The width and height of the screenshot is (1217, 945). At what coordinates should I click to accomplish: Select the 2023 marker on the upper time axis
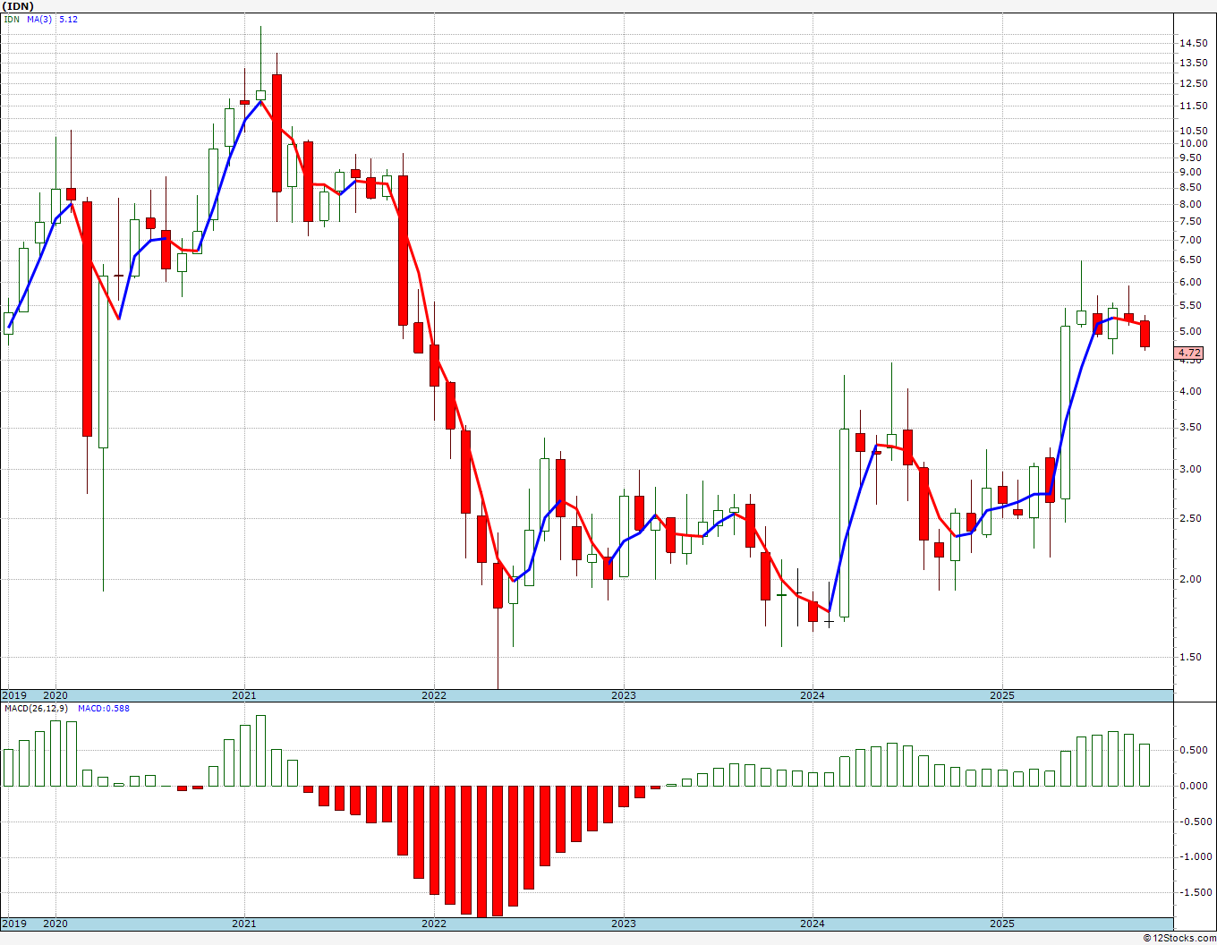tap(624, 695)
